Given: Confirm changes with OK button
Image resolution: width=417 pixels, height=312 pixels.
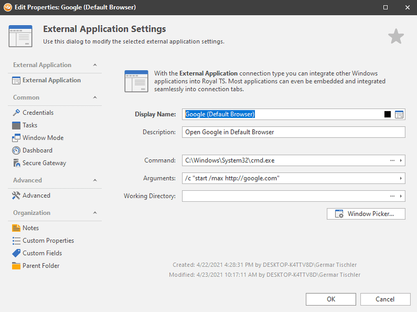Looking at the screenshot, I should 331,299.
